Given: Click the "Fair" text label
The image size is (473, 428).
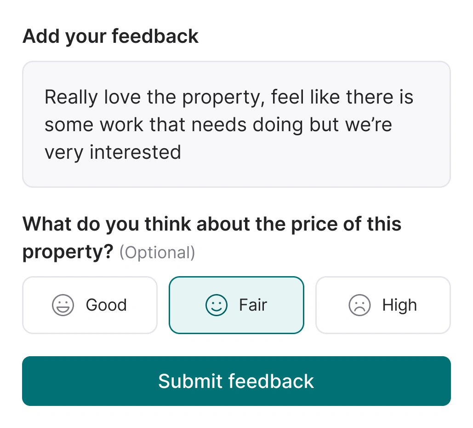Looking at the screenshot, I should point(253,305).
